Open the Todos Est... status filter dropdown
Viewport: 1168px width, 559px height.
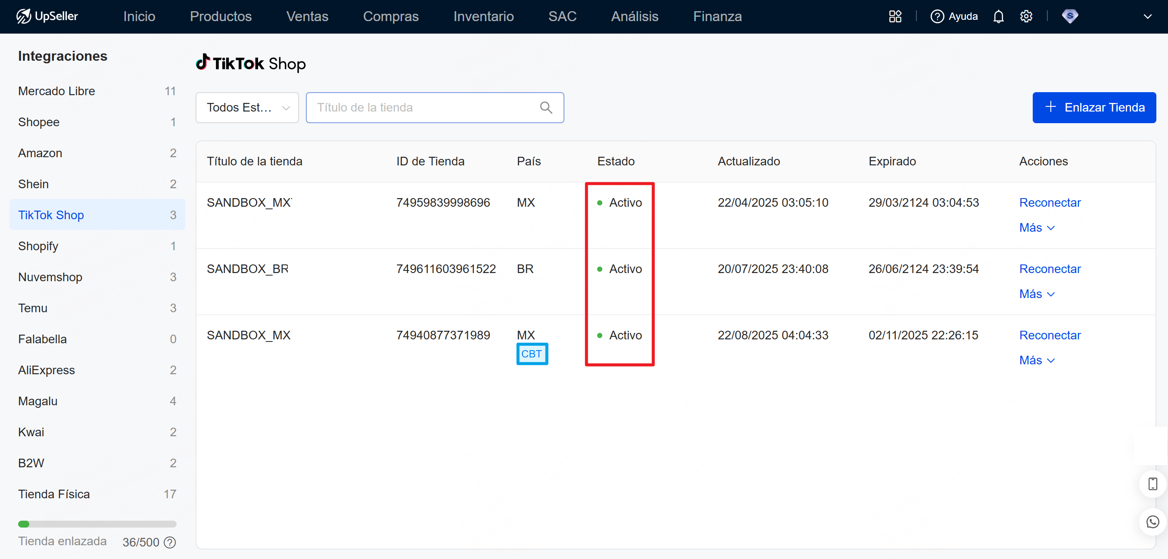tap(247, 107)
